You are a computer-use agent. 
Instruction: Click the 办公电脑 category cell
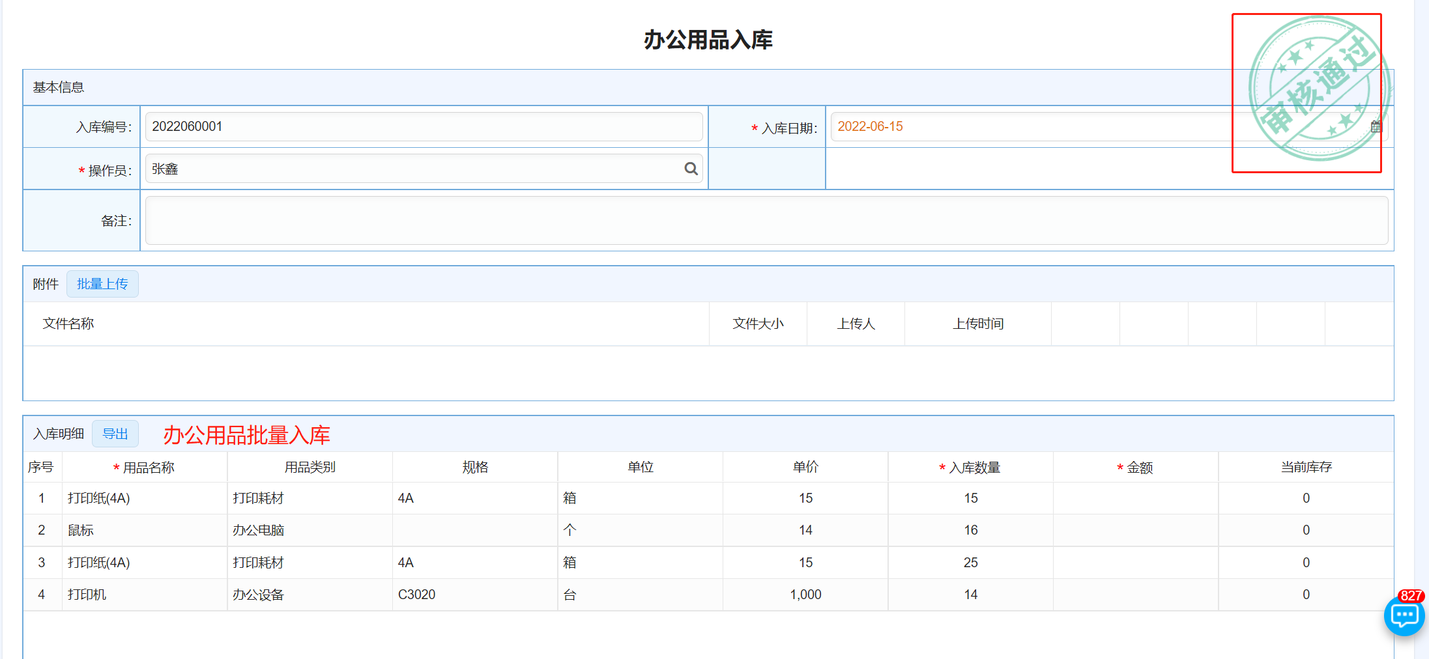tap(259, 531)
